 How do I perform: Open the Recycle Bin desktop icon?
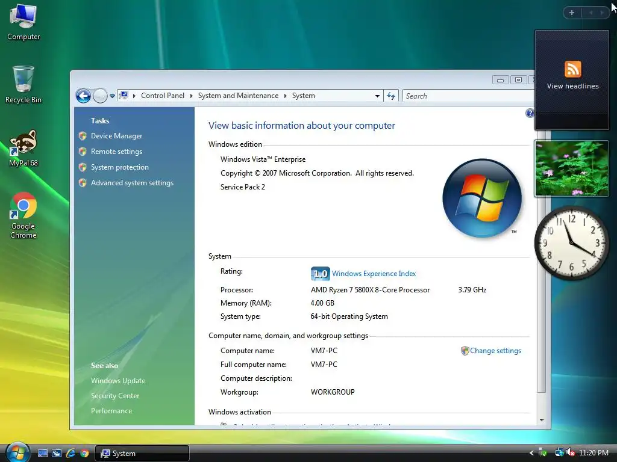click(23, 85)
